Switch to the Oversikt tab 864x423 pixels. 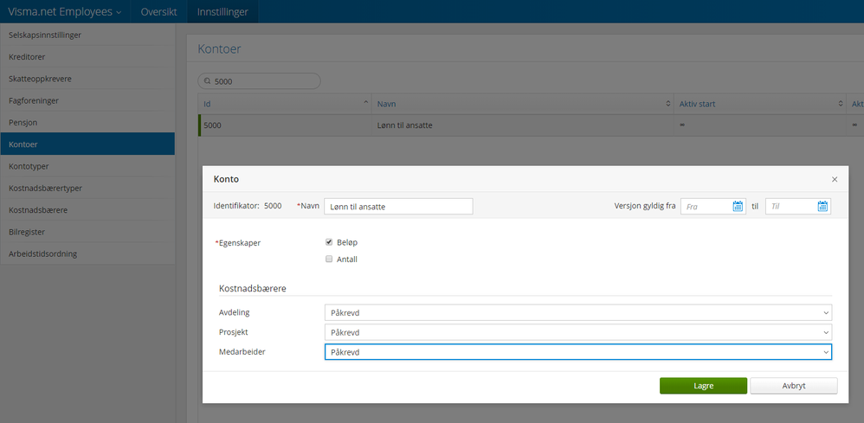point(158,11)
